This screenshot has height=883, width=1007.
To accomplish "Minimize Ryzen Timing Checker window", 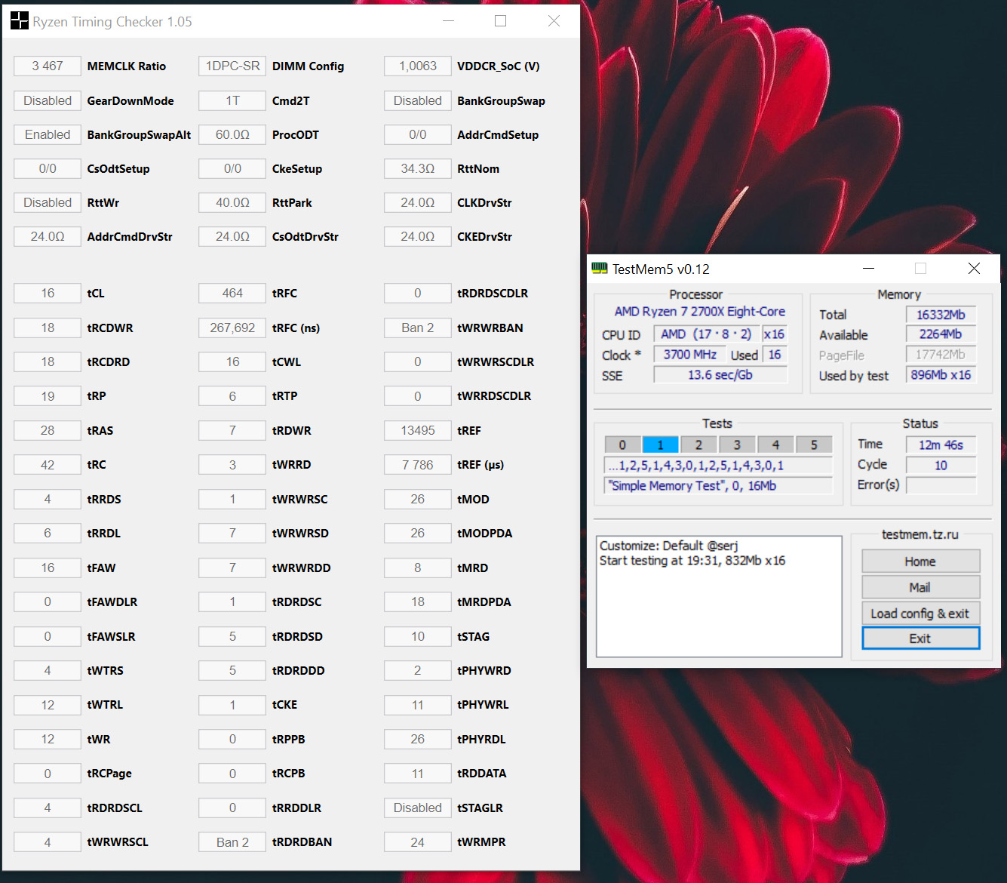I will pos(449,21).
